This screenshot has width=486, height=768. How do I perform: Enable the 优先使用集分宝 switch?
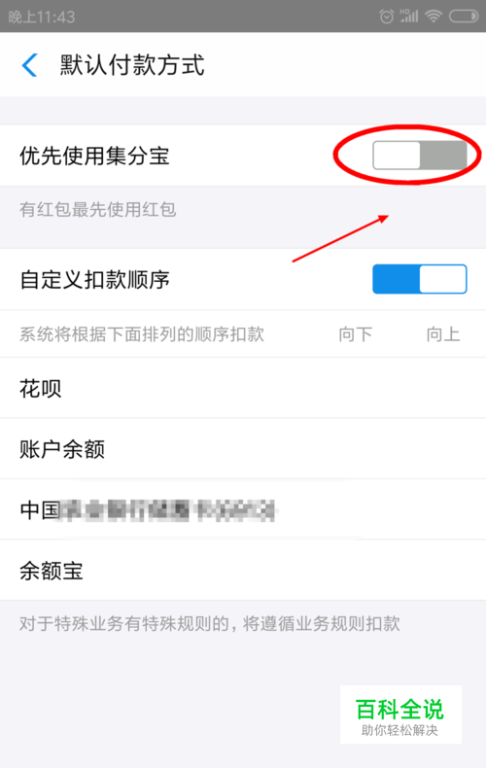pyautogui.click(x=420, y=156)
